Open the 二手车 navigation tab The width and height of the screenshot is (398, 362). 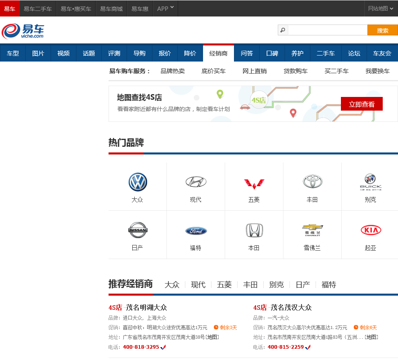[x=326, y=53]
